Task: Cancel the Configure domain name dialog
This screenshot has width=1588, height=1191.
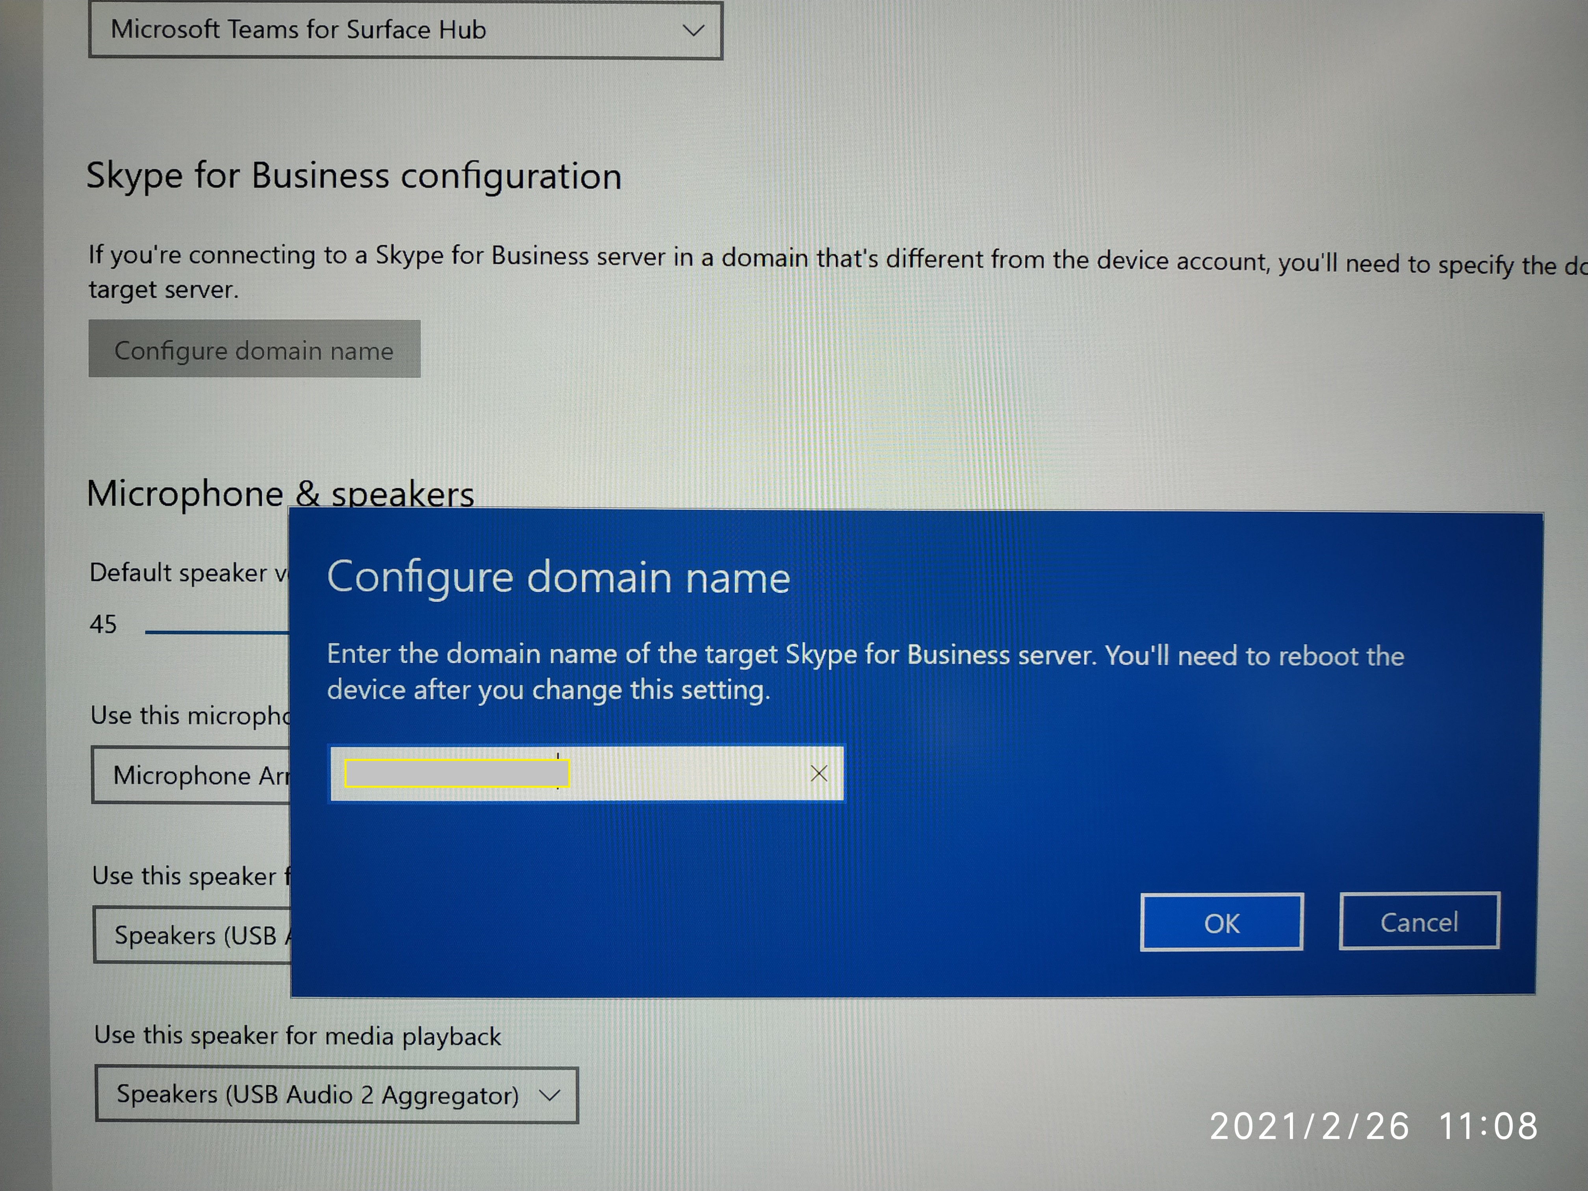Action: 1419,922
